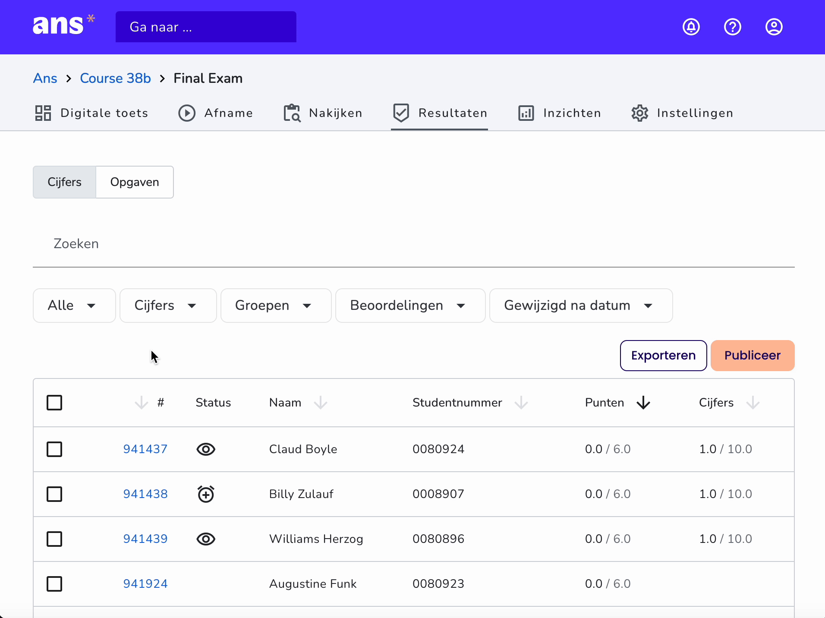Click Augustine Funk's points 0.0 / 6.0
The height and width of the screenshot is (618, 825).
pyautogui.click(x=608, y=584)
